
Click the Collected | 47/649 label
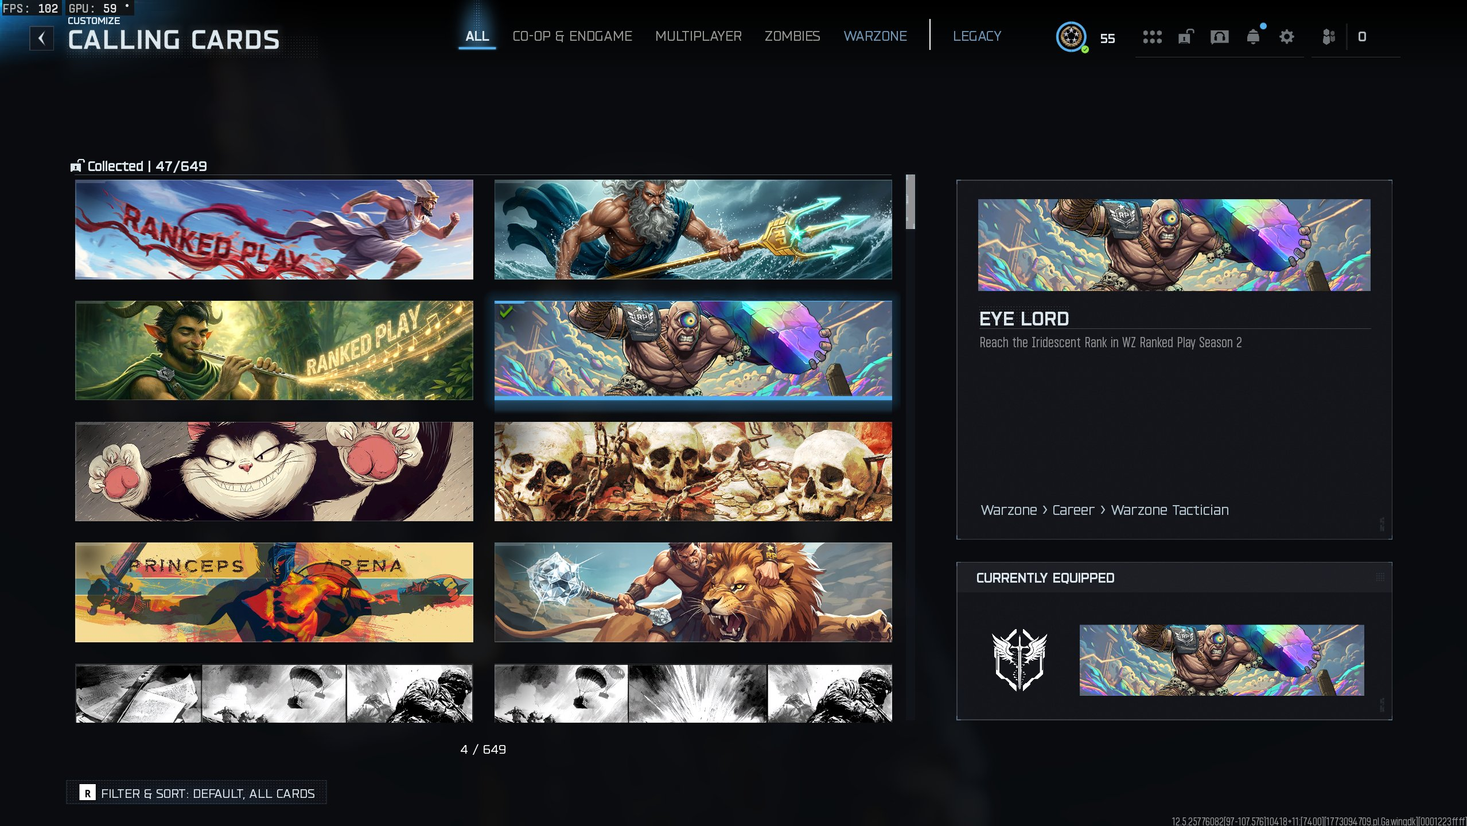click(139, 166)
